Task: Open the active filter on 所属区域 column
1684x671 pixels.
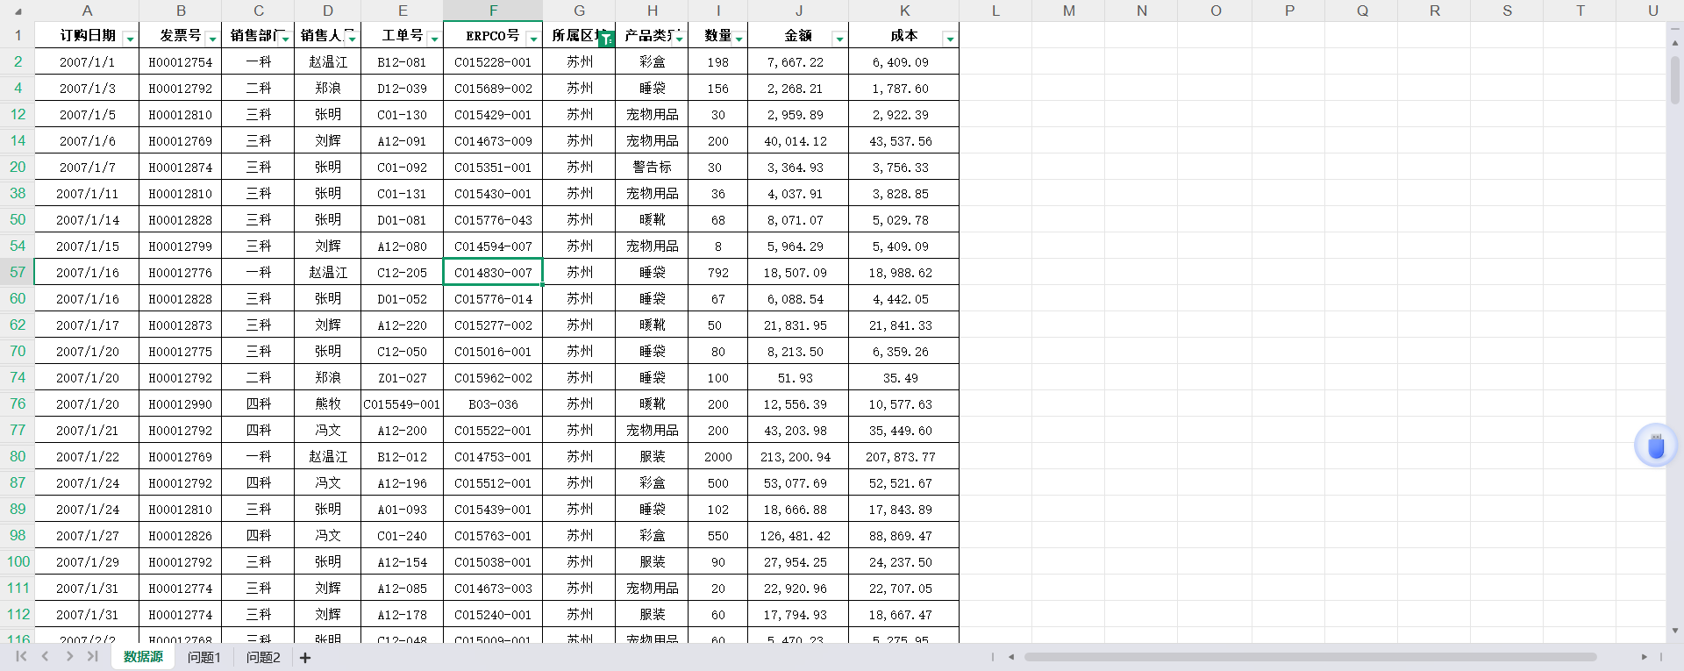Action: [x=606, y=39]
